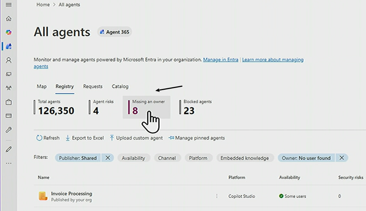Image resolution: width=366 pixels, height=211 pixels.
Task: Select the Agents icon in sidebar
Action: [9, 46]
